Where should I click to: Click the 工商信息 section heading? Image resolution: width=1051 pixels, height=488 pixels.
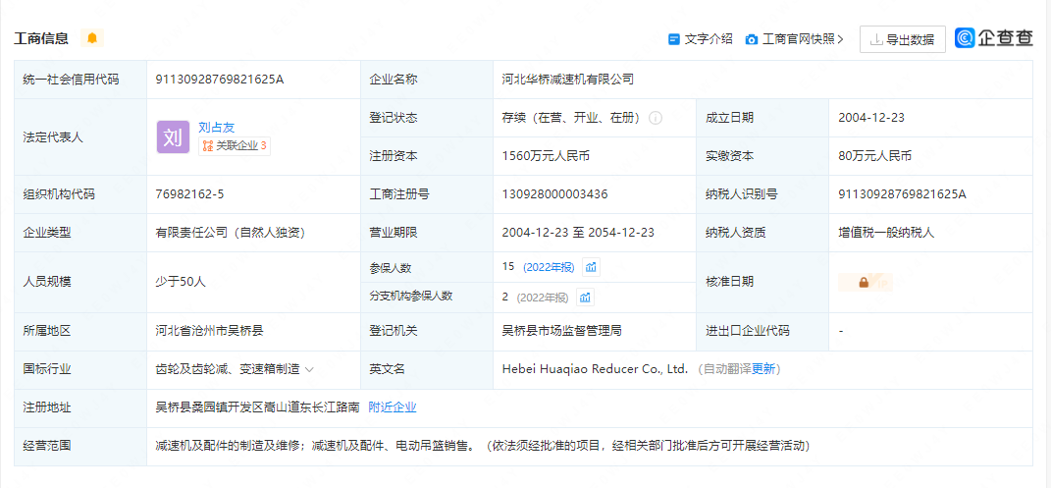[41, 38]
